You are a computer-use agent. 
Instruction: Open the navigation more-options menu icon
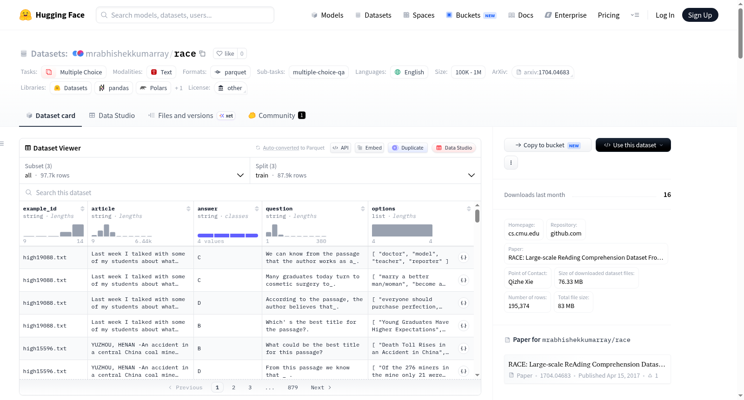click(635, 15)
